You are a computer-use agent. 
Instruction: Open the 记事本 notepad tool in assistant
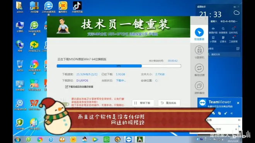(x=223, y=38)
